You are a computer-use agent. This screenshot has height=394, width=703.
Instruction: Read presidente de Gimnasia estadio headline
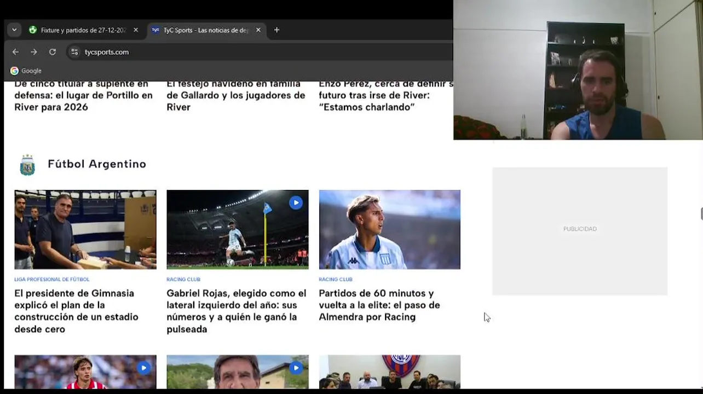76,311
